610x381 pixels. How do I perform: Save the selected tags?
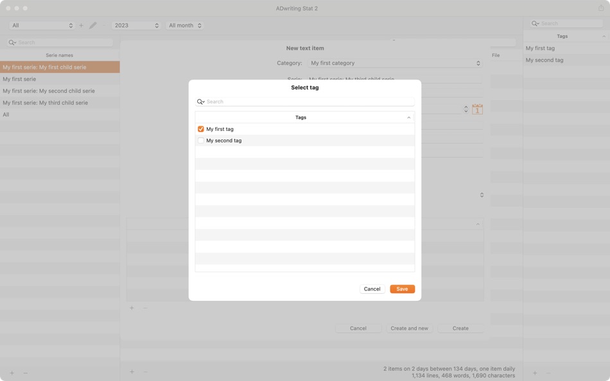pos(402,289)
